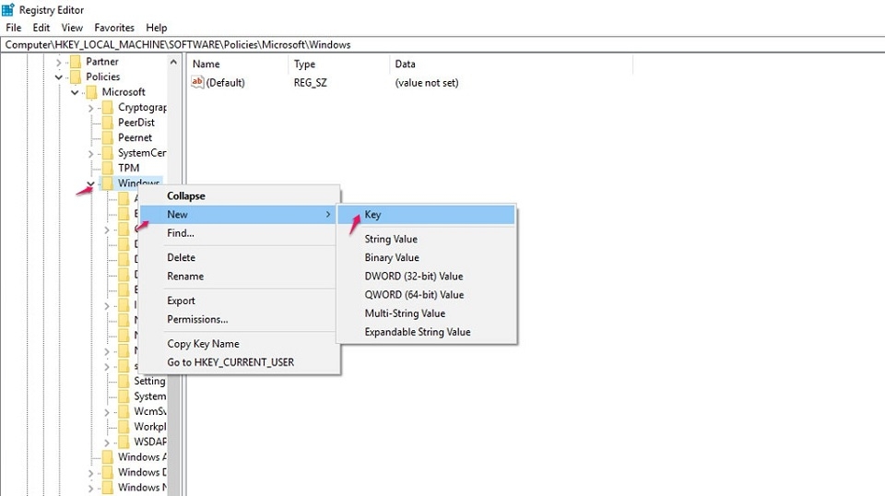Select the Microsoft folder icon

tap(91, 92)
